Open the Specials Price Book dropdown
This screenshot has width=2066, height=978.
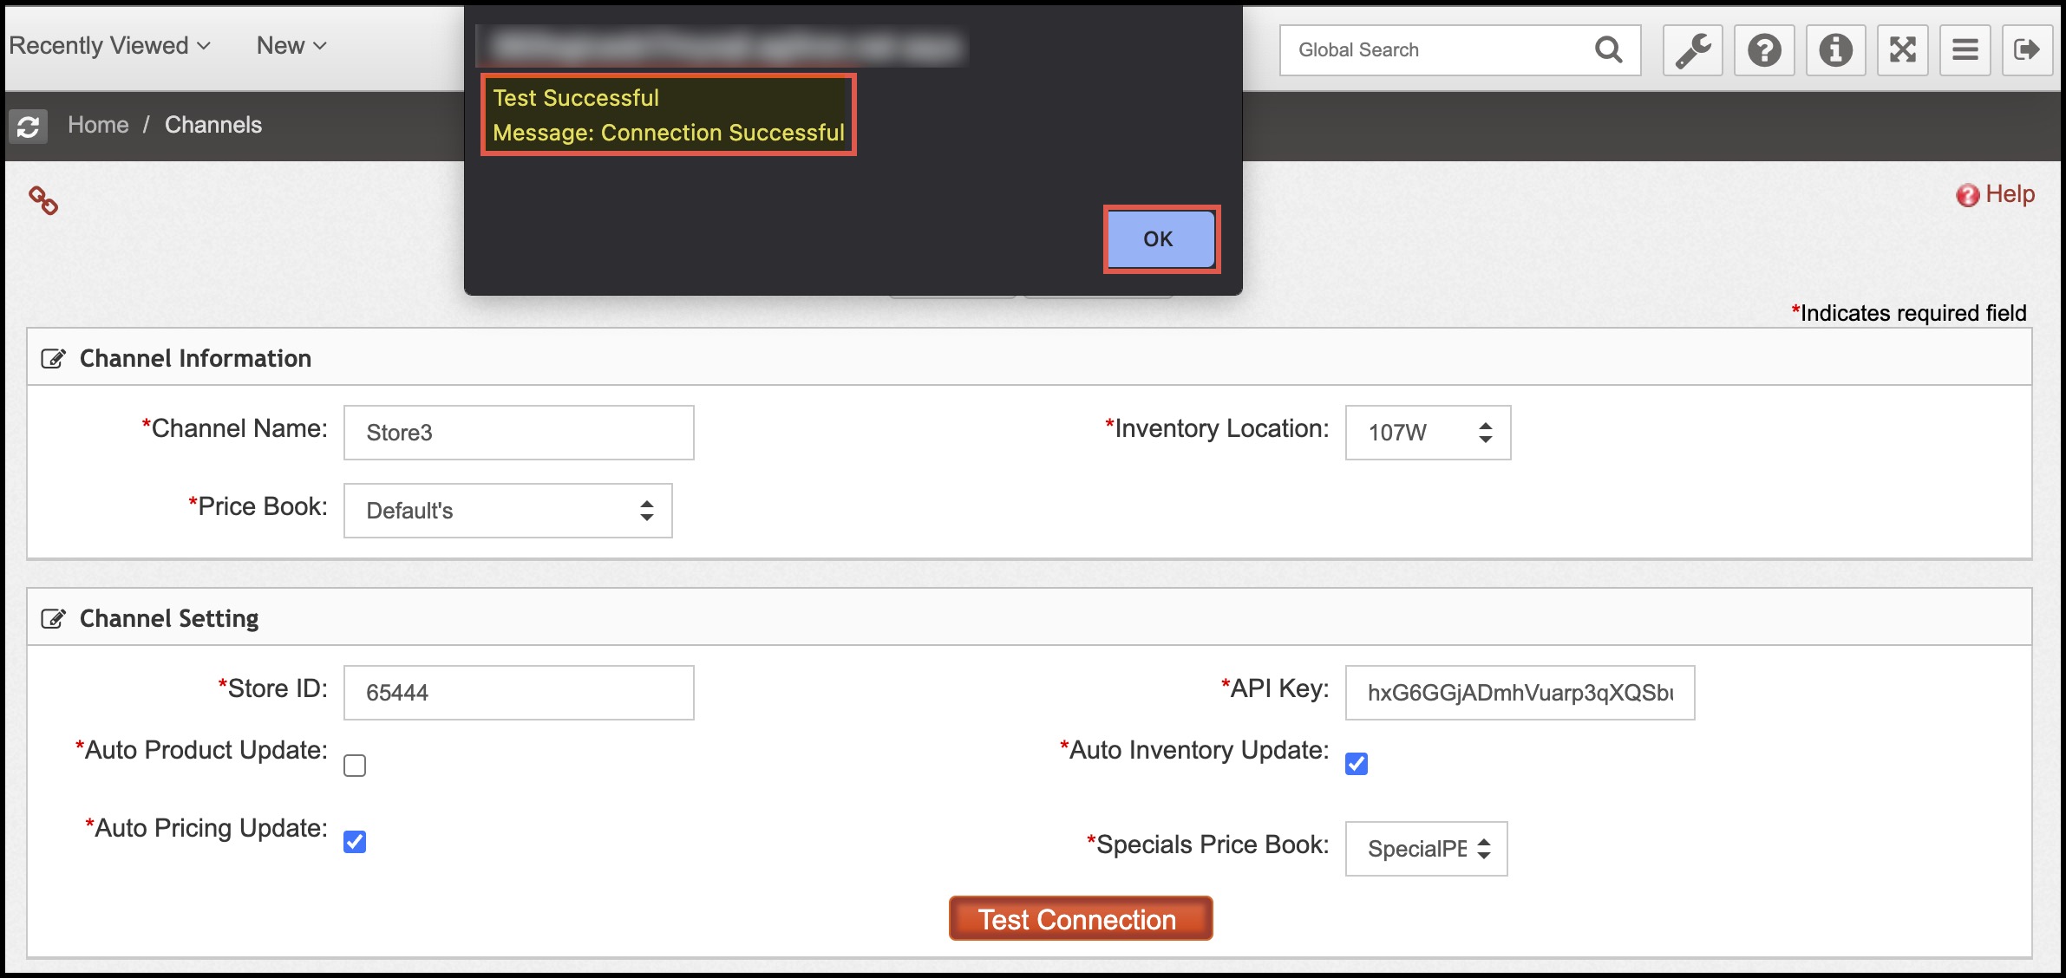[1426, 849]
